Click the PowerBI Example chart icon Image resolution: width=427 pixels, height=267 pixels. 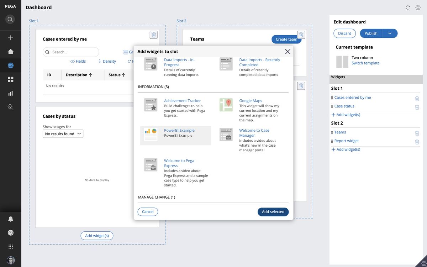click(151, 135)
